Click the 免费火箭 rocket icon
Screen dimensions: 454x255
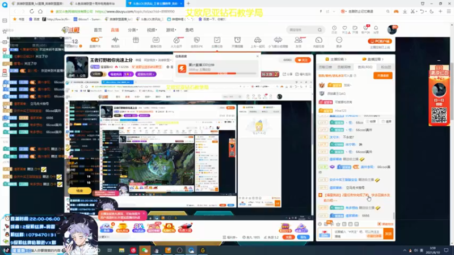pos(185,228)
